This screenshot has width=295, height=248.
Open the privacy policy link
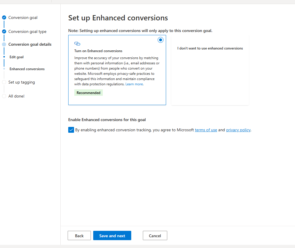[238, 130]
